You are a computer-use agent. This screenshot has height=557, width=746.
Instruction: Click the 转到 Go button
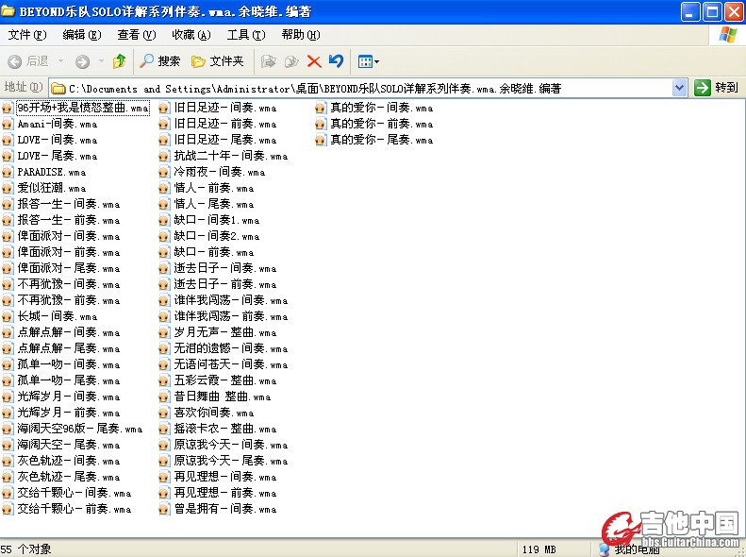point(716,88)
